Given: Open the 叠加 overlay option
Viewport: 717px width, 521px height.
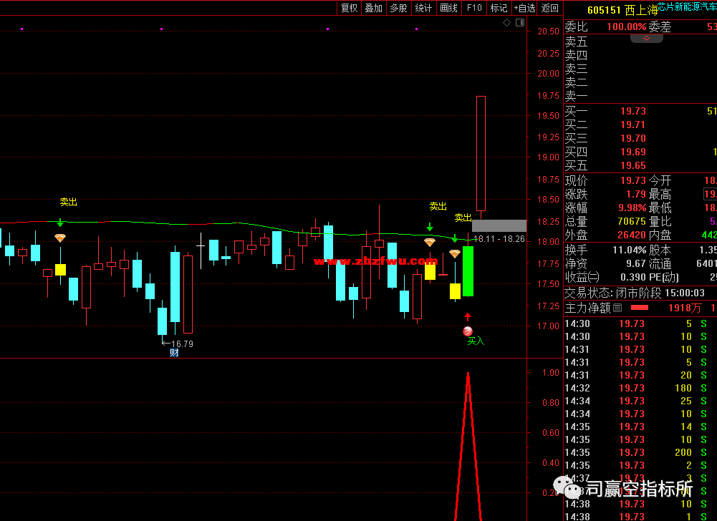Looking at the screenshot, I should (x=374, y=8).
